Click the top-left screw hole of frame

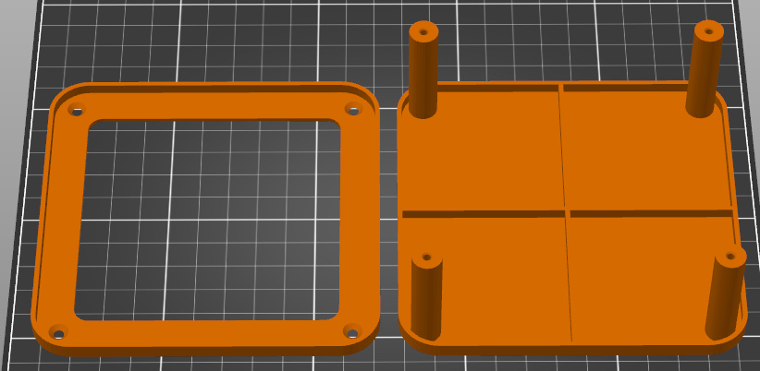pos(75,112)
